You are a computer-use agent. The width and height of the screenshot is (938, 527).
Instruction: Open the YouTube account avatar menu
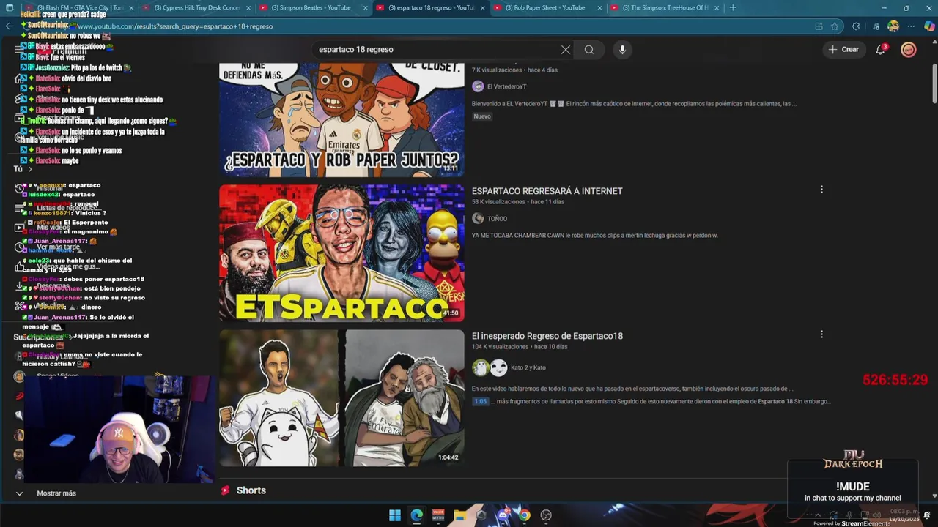point(909,50)
